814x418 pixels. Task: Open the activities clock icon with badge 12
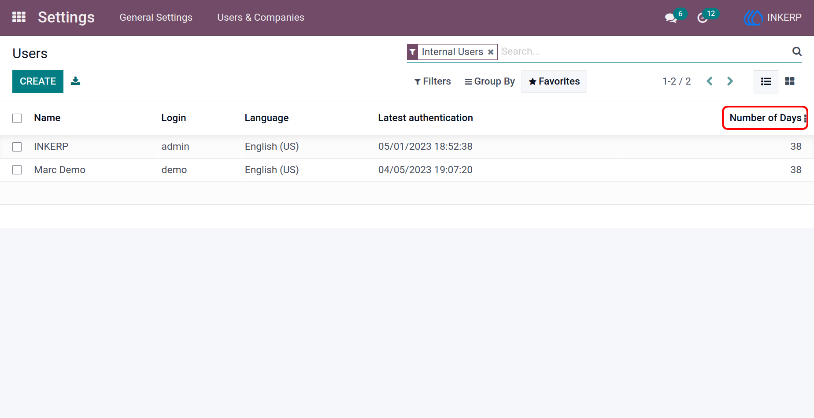[703, 18]
